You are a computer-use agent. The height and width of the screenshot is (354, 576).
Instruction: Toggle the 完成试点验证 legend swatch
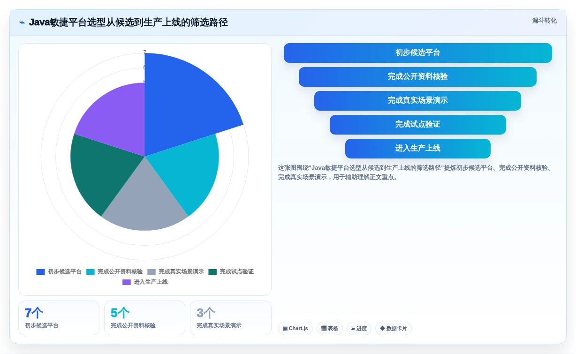click(213, 272)
